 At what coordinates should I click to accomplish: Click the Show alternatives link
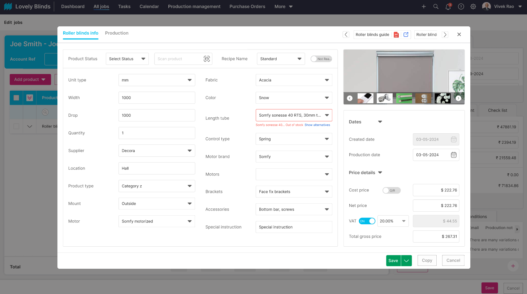(x=317, y=125)
